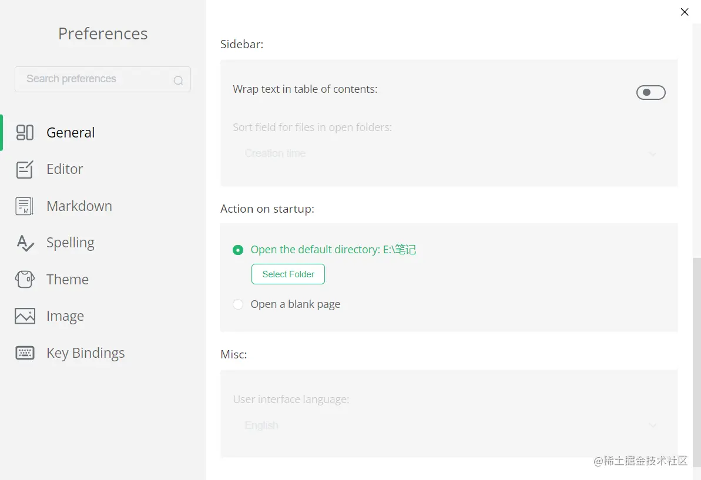Close the Preferences window

pos(685,12)
